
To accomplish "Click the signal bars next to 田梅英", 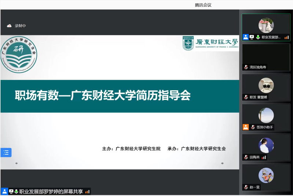I will pyautogui.click(x=264, y=157).
